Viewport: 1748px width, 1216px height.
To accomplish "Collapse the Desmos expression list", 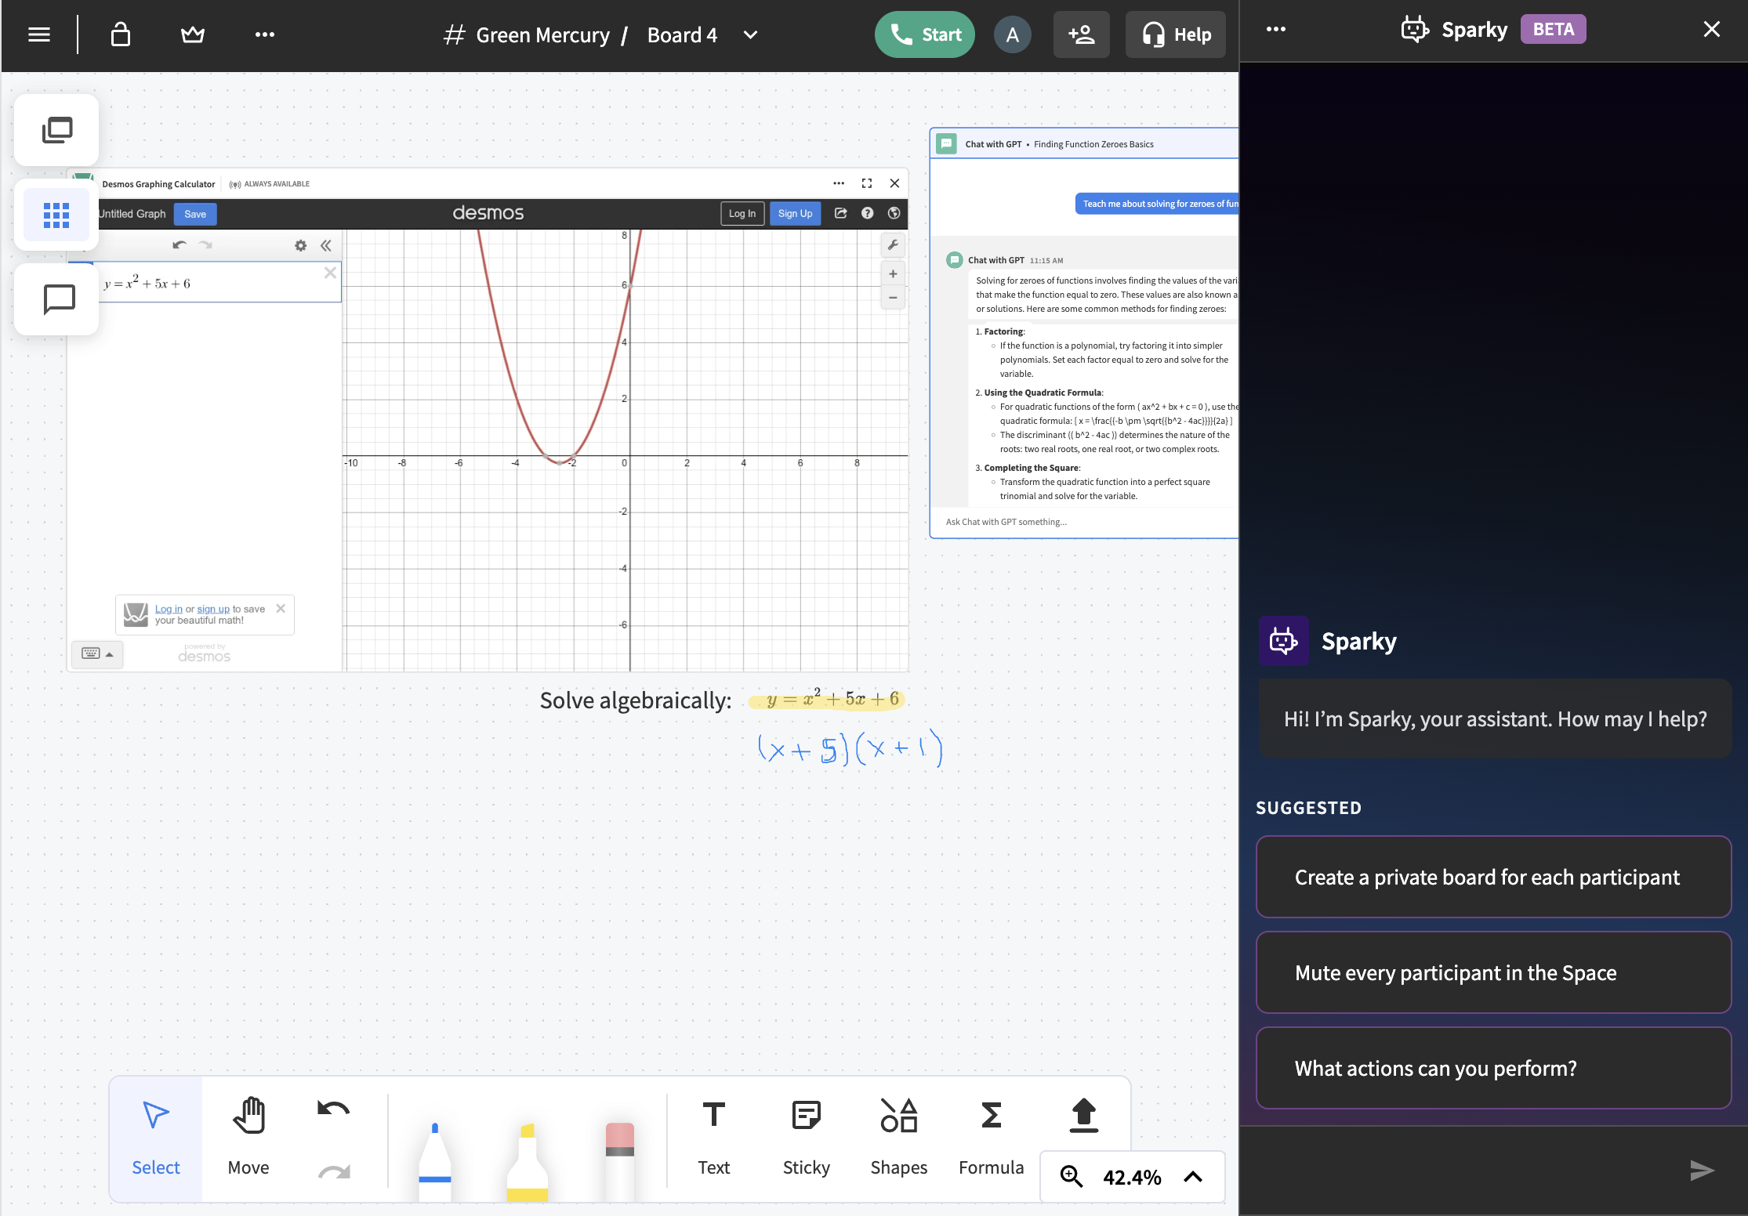I will tap(326, 245).
